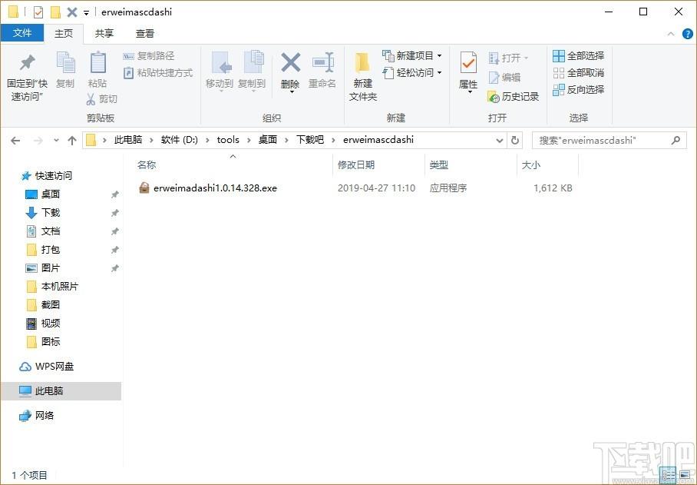
Task: Switch to the Share ribbon tab
Action: 104,33
